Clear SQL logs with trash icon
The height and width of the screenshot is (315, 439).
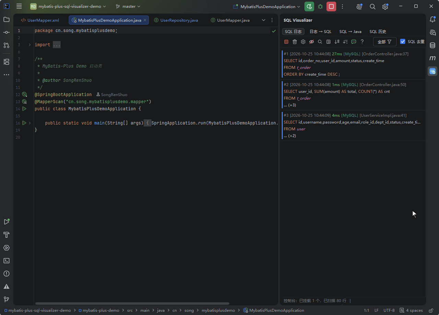tap(295, 42)
